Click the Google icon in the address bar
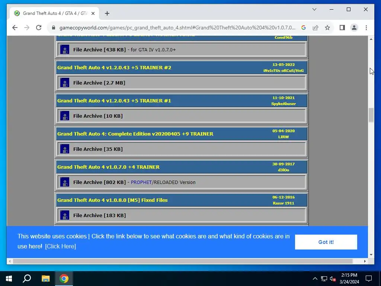 click(x=304, y=28)
